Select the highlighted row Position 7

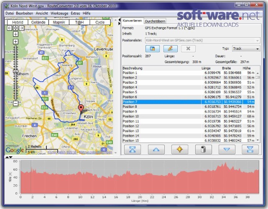tap(189, 102)
